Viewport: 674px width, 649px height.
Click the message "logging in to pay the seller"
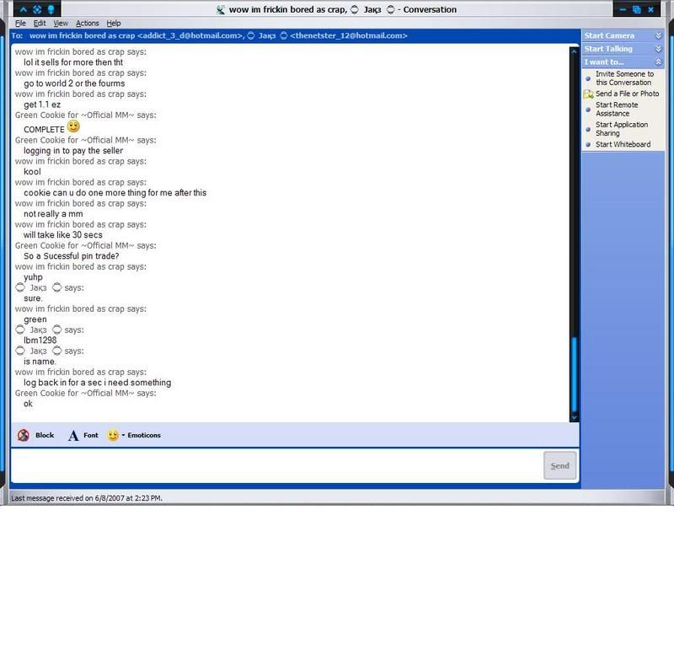(x=73, y=151)
